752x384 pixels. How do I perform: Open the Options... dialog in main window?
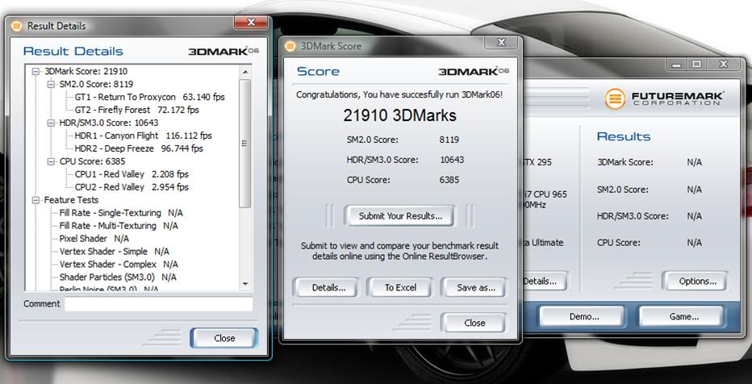694,281
